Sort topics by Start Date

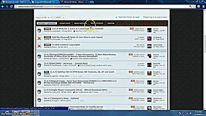(65, 23)
